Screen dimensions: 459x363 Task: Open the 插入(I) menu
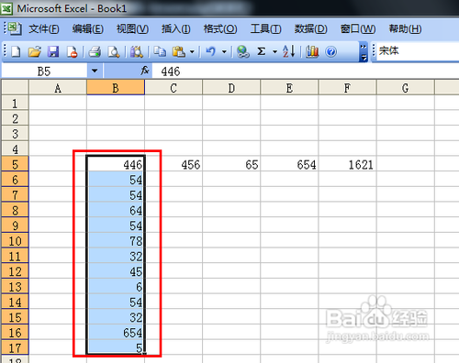click(176, 29)
